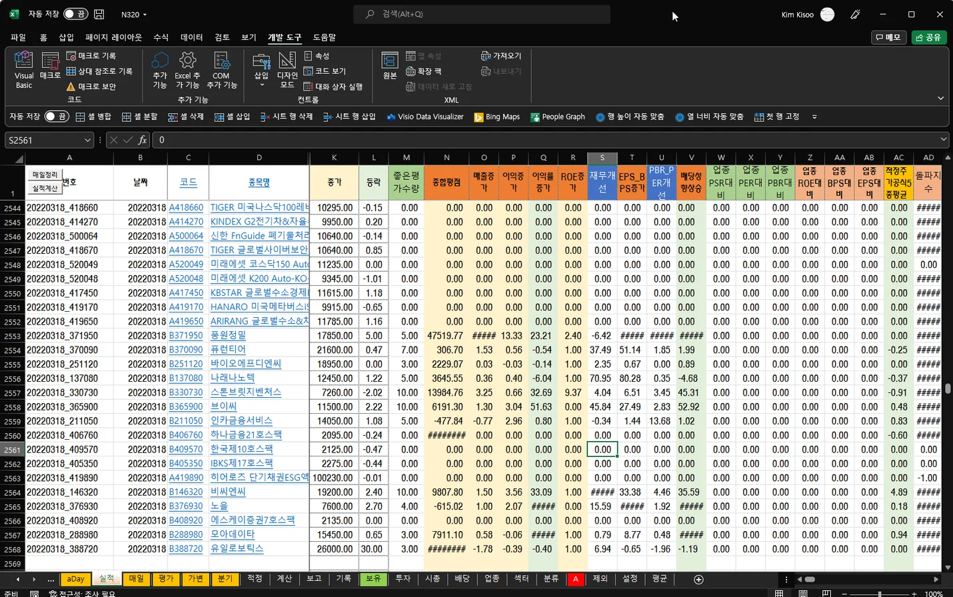The height and width of the screenshot is (597, 953).
Task: Switch to the 데이터 ribbon tab
Action: pos(191,37)
